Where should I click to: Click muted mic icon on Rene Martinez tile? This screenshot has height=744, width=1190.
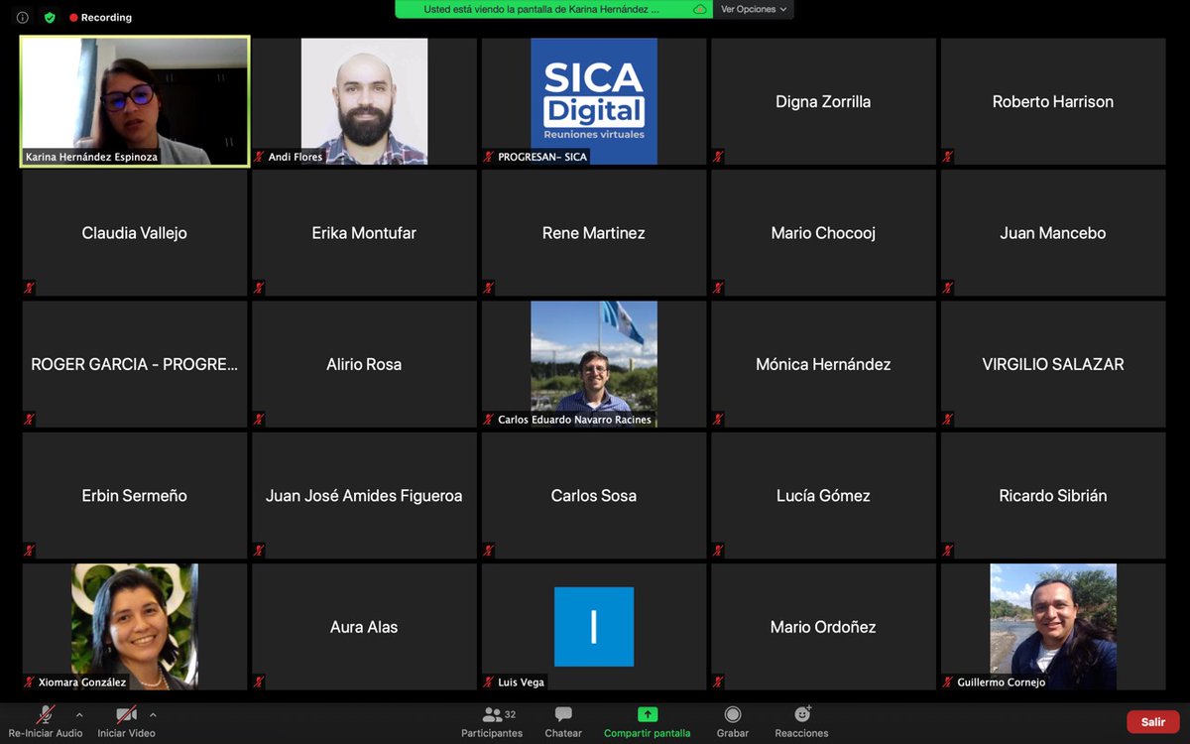(489, 288)
